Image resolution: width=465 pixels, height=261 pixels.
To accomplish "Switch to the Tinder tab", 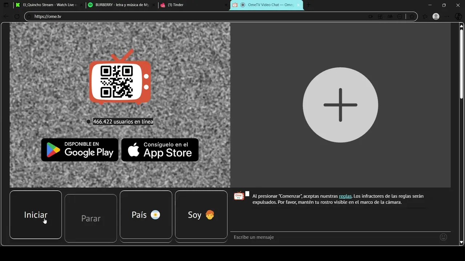I will [x=194, y=5].
